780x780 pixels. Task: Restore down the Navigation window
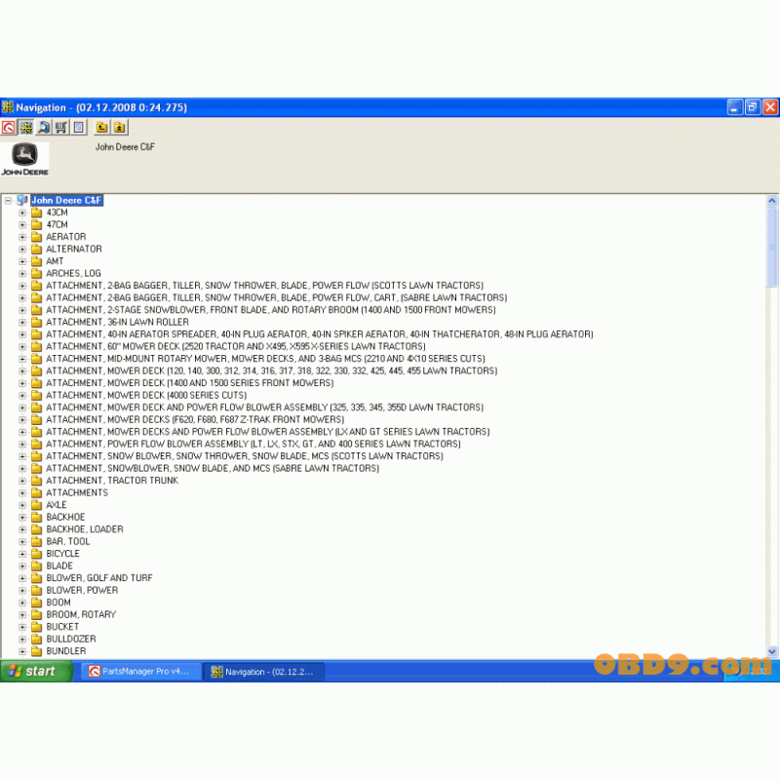click(753, 107)
